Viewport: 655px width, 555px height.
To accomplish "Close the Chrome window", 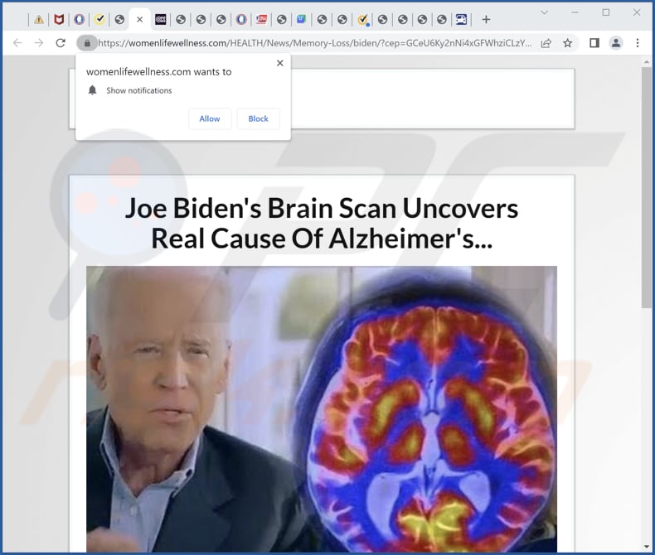I will point(637,12).
